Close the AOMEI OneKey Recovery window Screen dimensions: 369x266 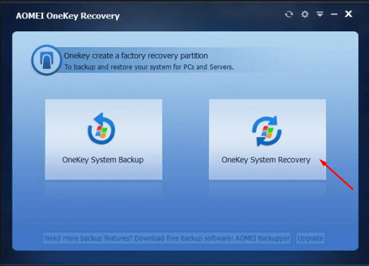point(349,14)
